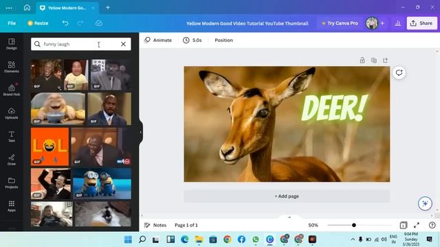Screen dimensions: 440x247
Task: Open the Apps panel
Action: [12, 206]
